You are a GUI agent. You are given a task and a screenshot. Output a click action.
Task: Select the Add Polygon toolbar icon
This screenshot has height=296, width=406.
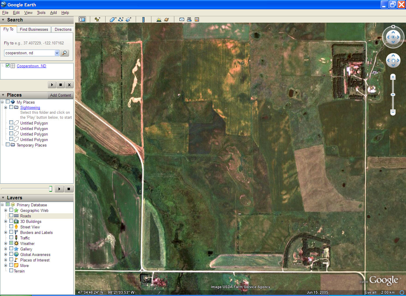click(113, 19)
